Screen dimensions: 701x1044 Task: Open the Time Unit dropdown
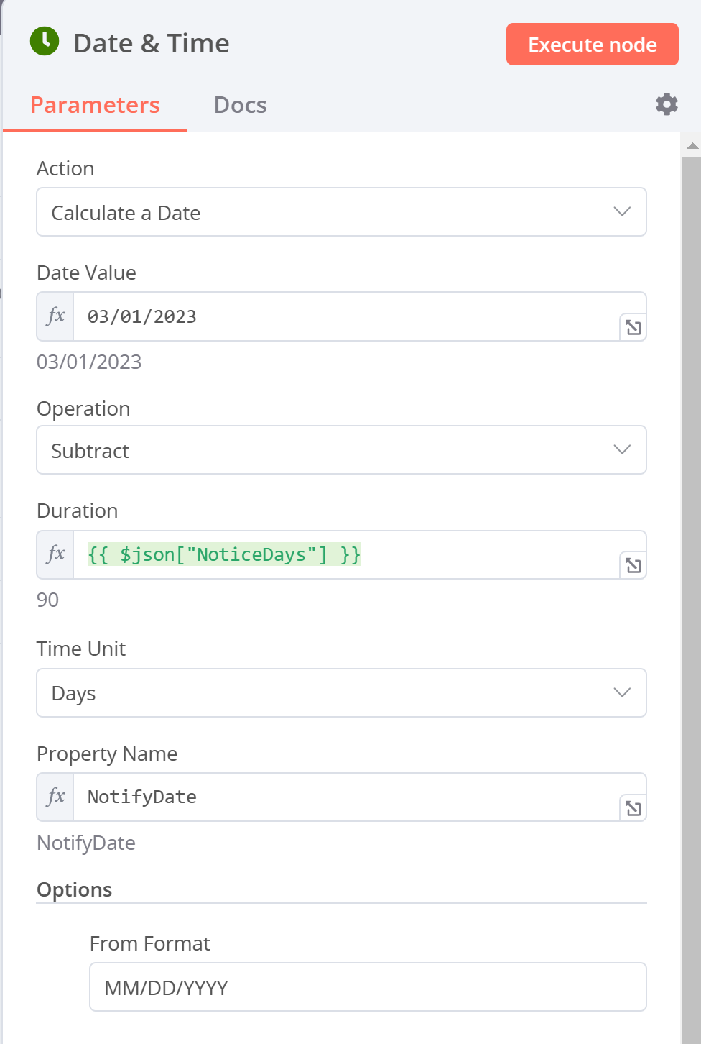pos(341,693)
